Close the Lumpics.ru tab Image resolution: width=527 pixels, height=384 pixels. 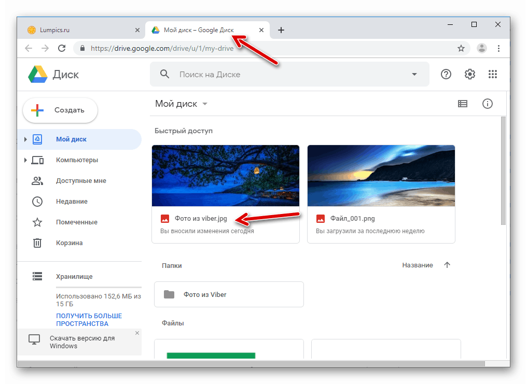pos(137,30)
